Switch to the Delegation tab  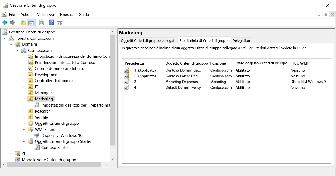click(242, 40)
